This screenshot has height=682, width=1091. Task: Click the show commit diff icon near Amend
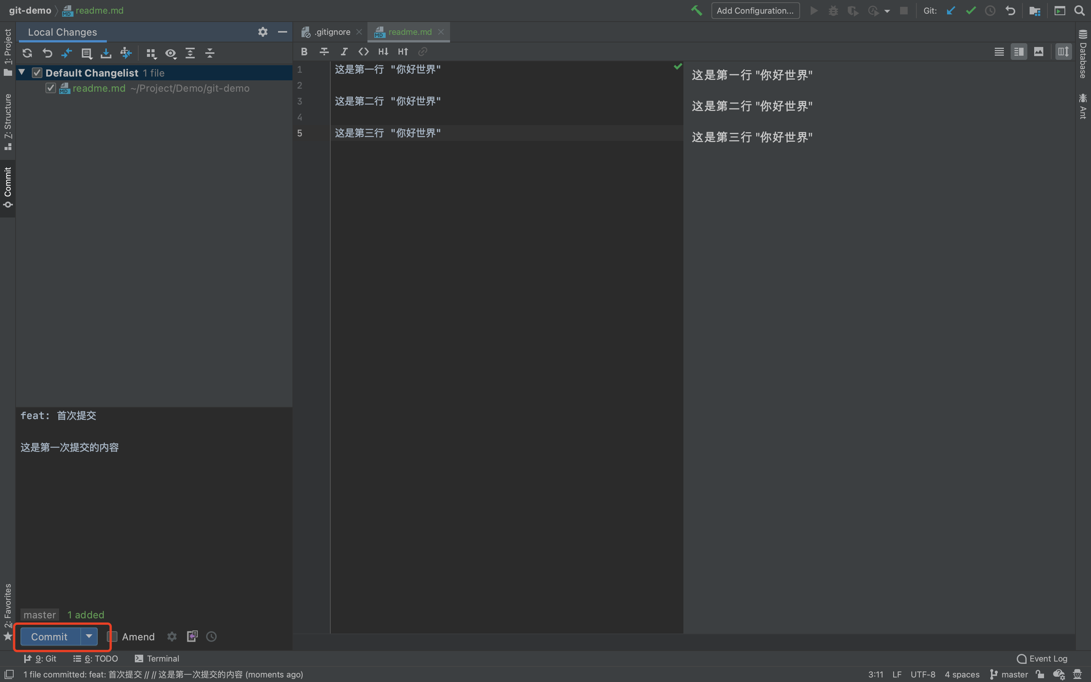pyautogui.click(x=192, y=637)
